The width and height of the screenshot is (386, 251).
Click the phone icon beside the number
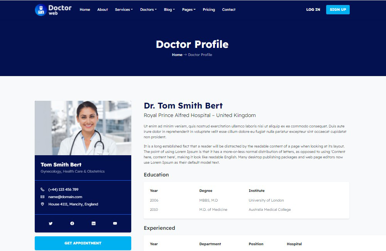click(42, 190)
